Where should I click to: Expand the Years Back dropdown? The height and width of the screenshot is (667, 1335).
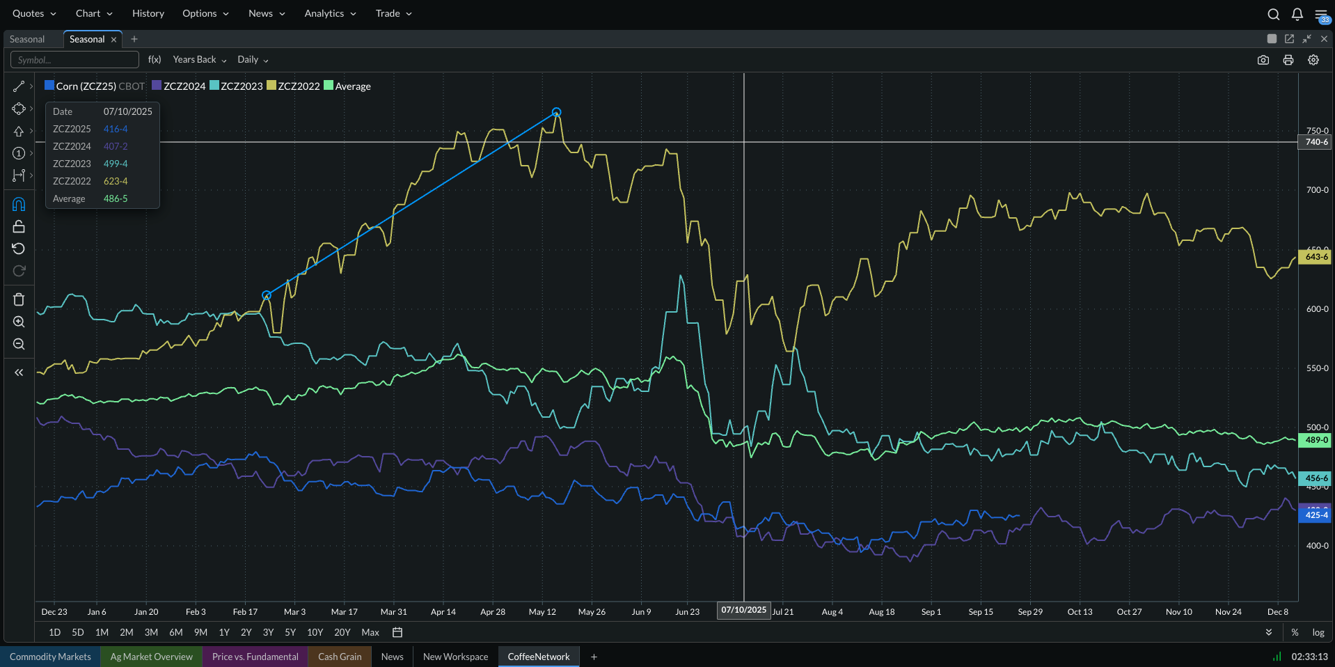[x=200, y=60]
